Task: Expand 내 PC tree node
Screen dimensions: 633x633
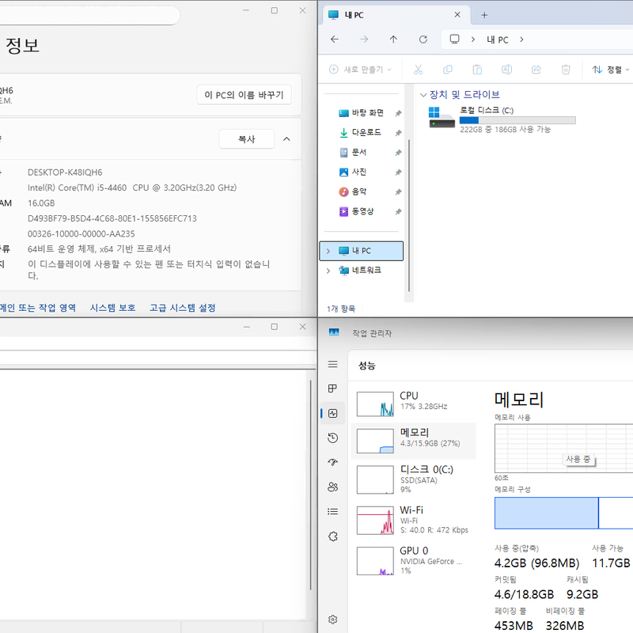Action: click(x=328, y=251)
